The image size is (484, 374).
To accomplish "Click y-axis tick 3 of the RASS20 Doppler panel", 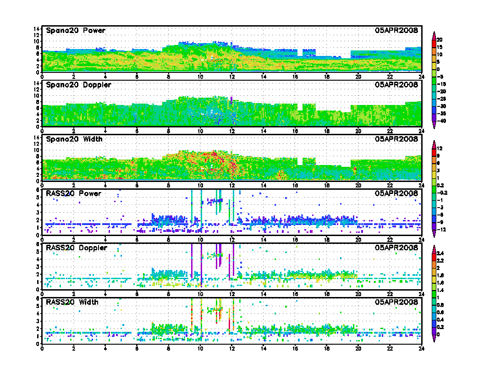I will coord(38,267).
